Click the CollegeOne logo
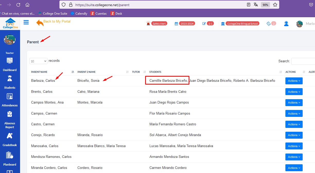The height and width of the screenshot is (173, 315). pos(10,24)
